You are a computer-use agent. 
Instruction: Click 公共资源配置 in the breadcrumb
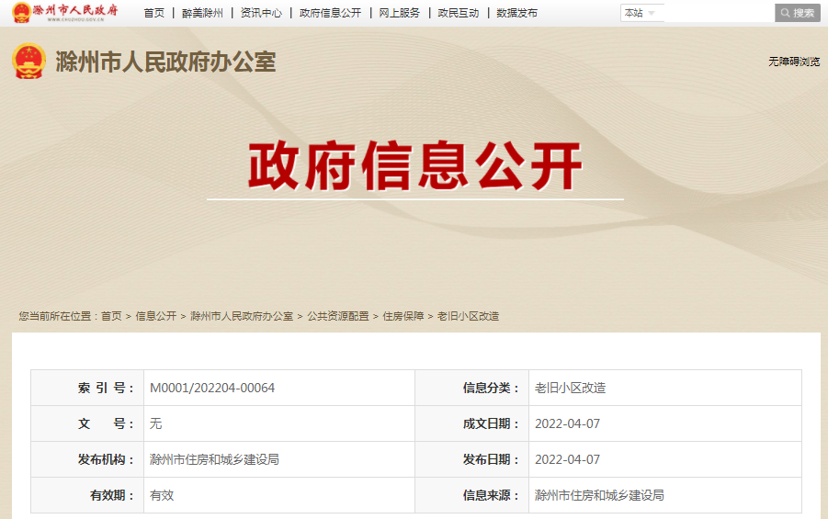(338, 316)
